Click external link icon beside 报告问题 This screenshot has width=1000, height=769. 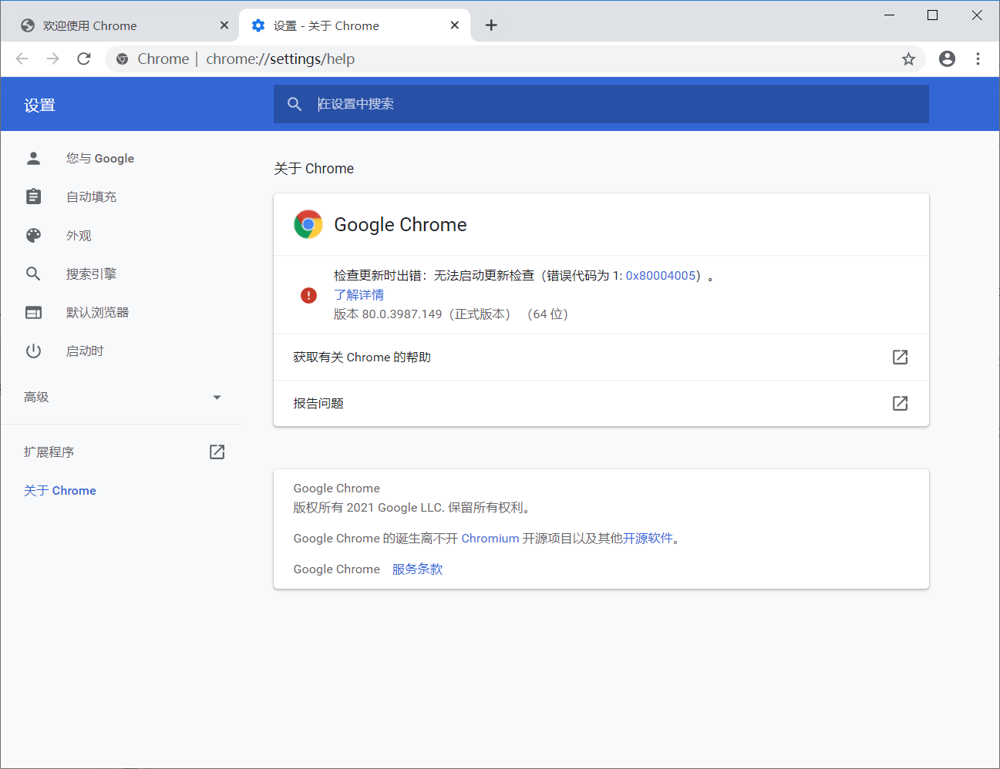point(900,403)
